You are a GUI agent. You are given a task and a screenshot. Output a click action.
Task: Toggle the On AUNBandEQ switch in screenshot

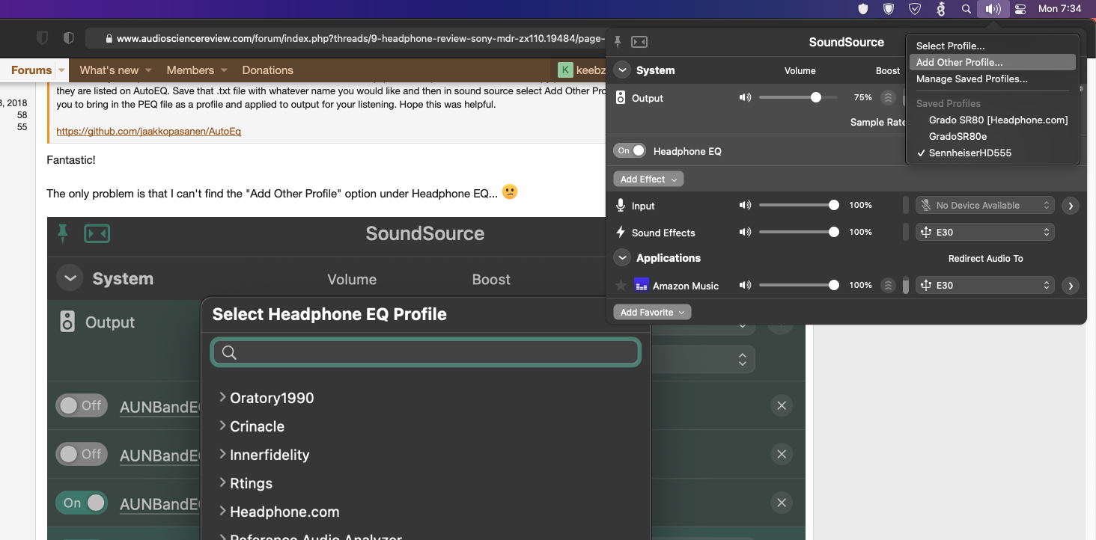[82, 503]
